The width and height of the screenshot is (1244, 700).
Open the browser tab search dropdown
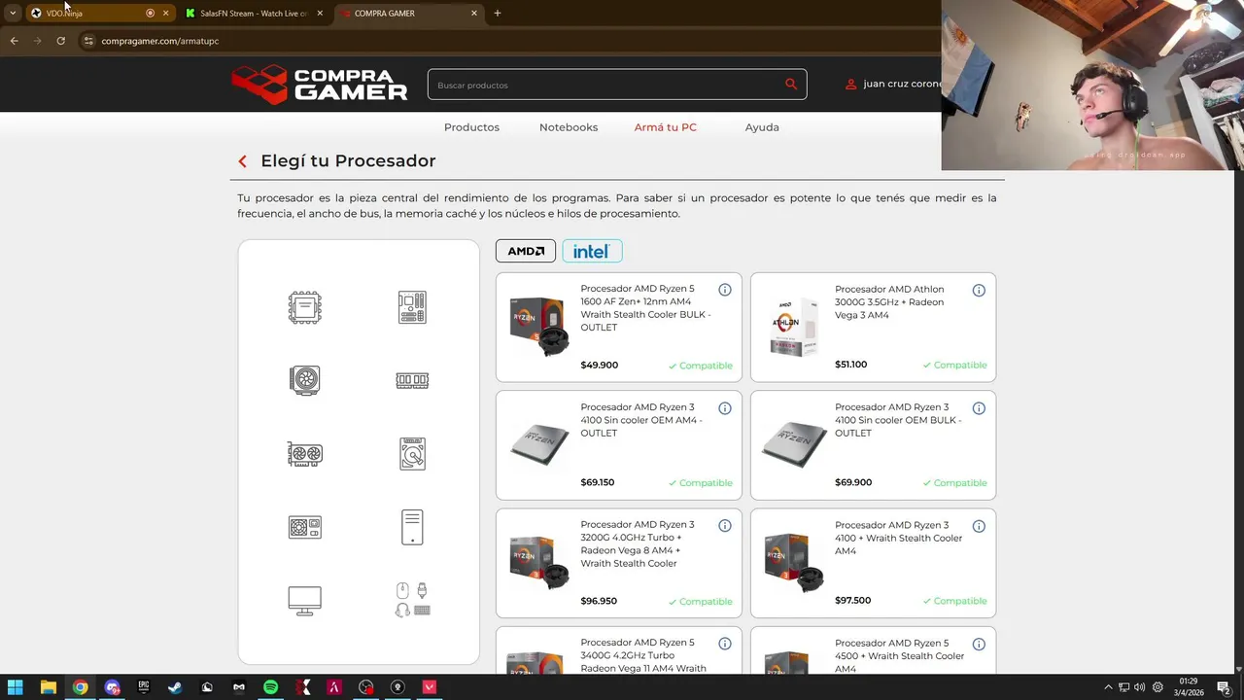pos(13,13)
